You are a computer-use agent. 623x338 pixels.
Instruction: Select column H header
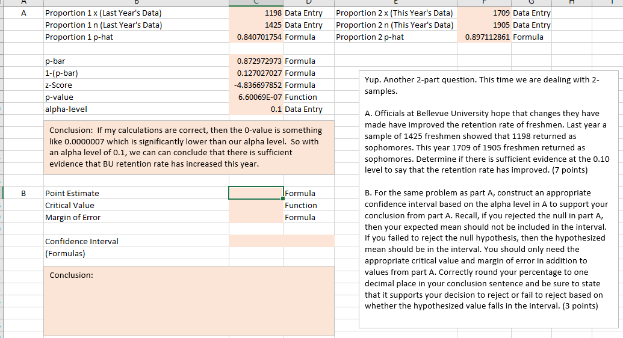(571, 2)
